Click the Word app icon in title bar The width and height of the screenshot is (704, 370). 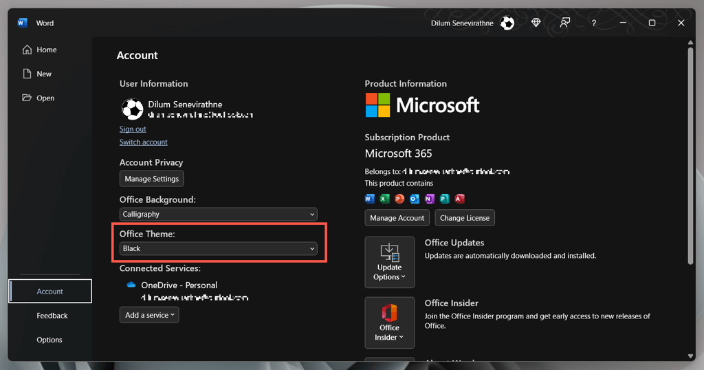[x=23, y=23]
